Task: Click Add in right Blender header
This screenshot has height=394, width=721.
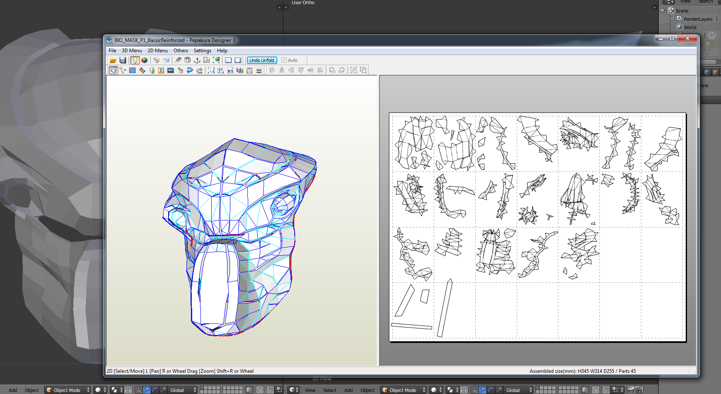Action: pos(349,390)
